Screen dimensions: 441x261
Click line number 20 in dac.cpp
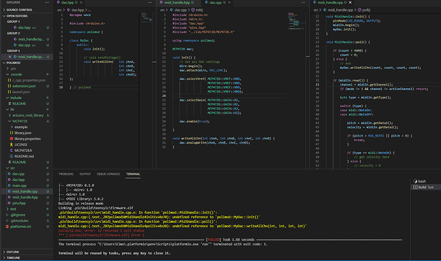point(164,96)
